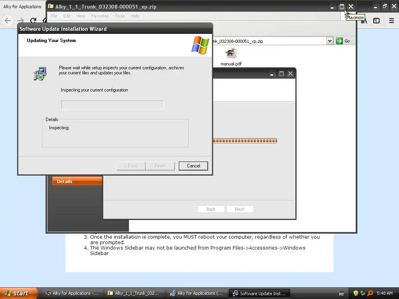Screen dimensions: 399x299
Task: Click the zip address path field
Action: click(x=269, y=41)
